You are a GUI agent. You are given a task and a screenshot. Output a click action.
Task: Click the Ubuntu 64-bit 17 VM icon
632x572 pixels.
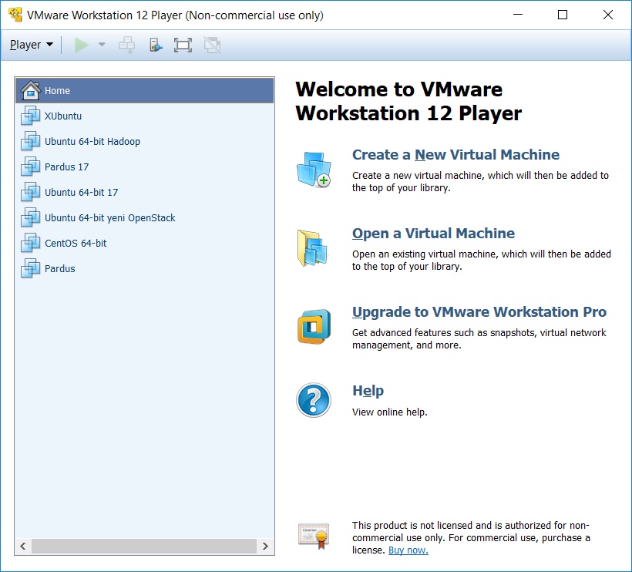tap(31, 192)
